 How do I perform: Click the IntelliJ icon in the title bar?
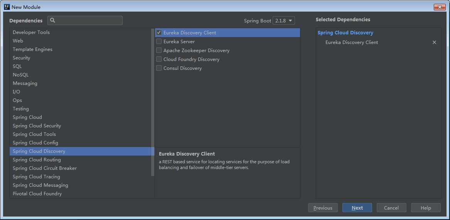[x=7, y=7]
